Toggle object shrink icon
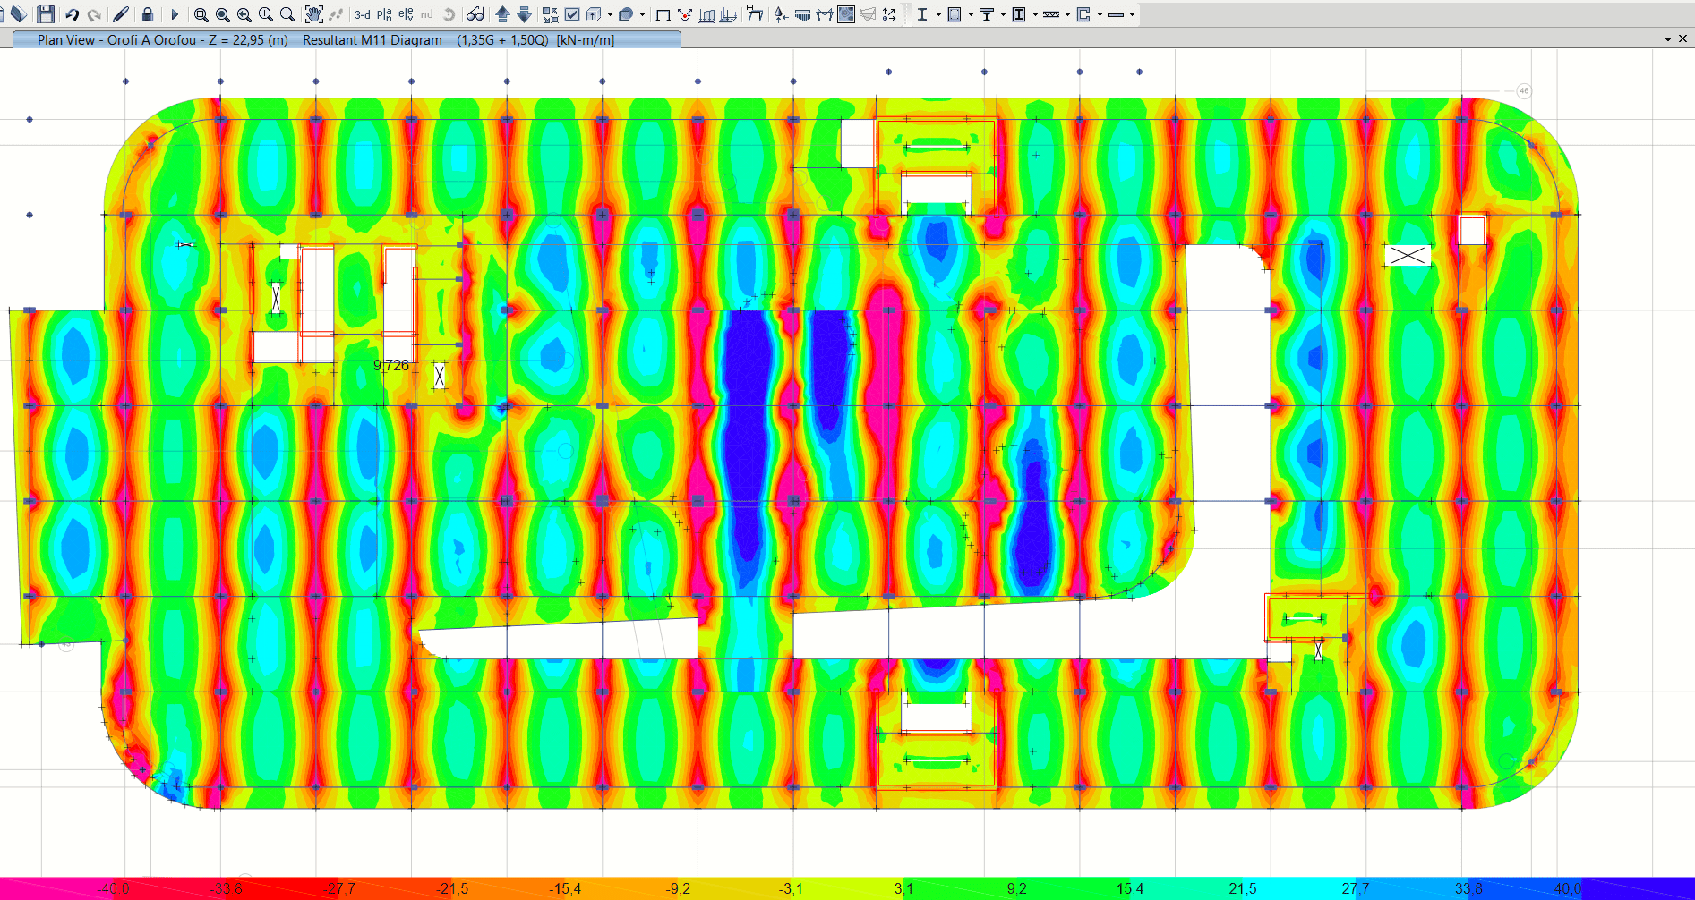The height and width of the screenshot is (900, 1695). 551,14
